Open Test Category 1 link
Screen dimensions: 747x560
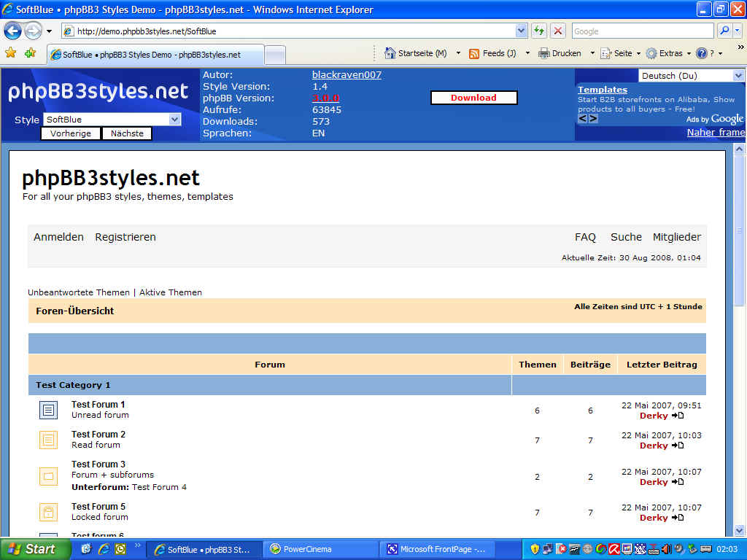coord(73,385)
